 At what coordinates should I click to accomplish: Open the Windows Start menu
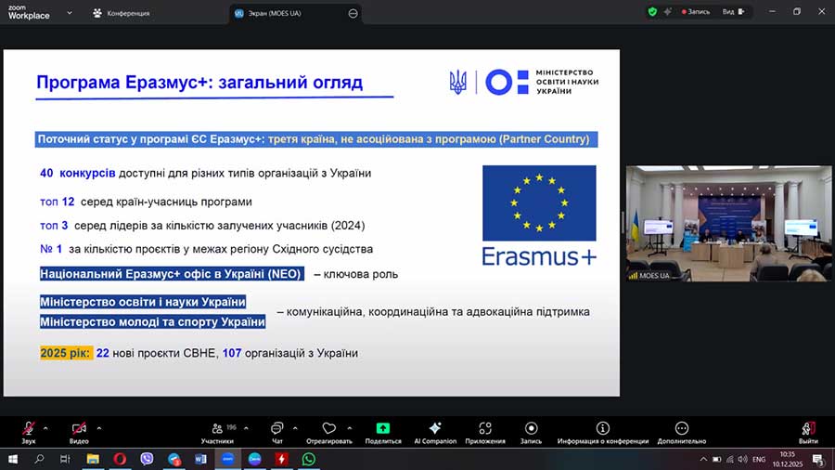(x=13, y=459)
